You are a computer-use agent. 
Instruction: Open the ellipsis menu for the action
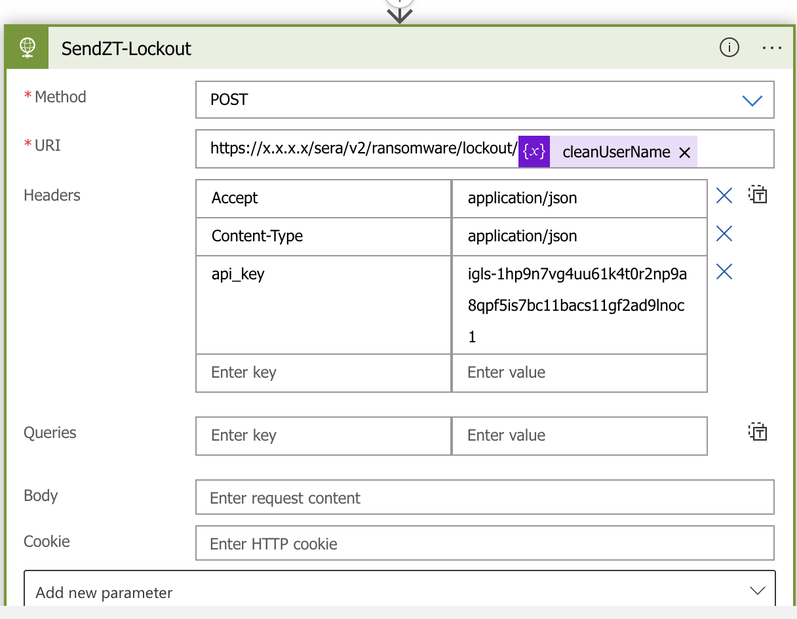[771, 48]
